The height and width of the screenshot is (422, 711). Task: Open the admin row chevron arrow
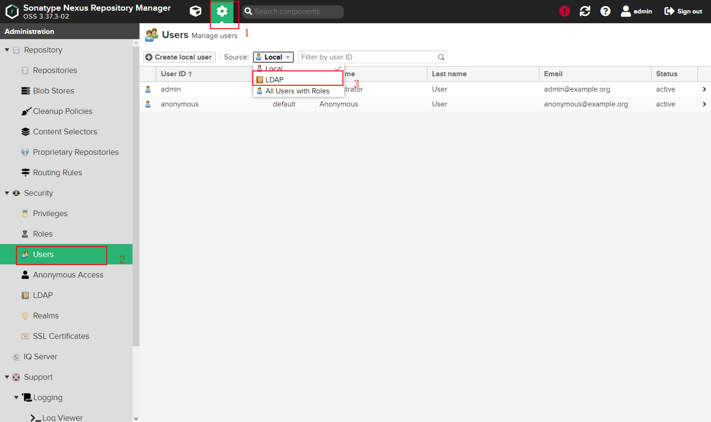[x=704, y=89]
